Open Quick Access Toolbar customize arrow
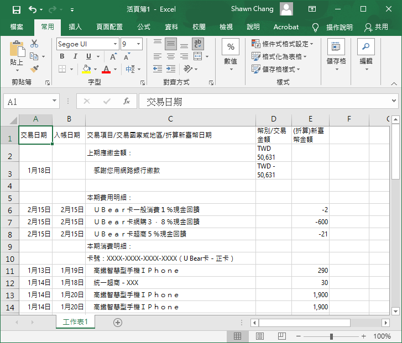The height and width of the screenshot is (343, 402). (72, 10)
